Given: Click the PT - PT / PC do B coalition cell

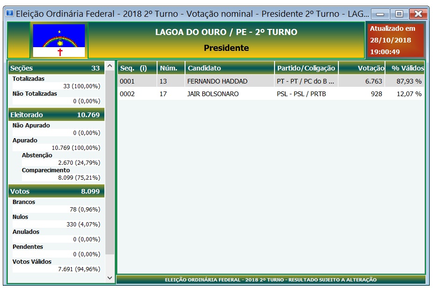Looking at the screenshot, I should point(305,81).
